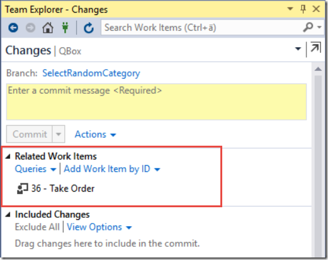The height and width of the screenshot is (260, 328).
Task: Click into the commit message box
Action: 156,102
